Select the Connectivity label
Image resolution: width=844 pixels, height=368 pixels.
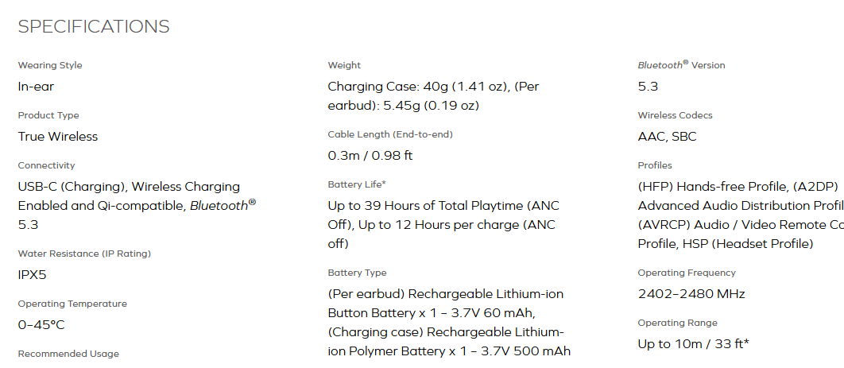pyautogui.click(x=46, y=165)
